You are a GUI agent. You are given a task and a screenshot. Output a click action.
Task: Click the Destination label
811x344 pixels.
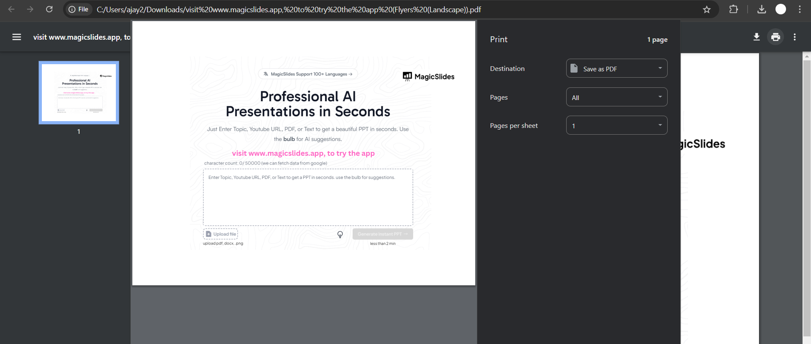(507, 68)
